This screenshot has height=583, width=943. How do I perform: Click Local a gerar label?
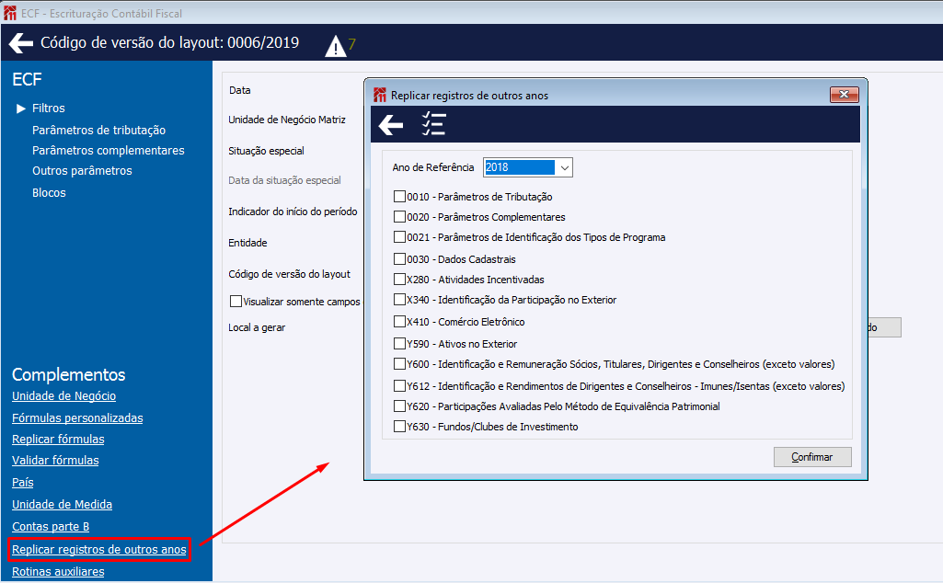pyautogui.click(x=256, y=328)
